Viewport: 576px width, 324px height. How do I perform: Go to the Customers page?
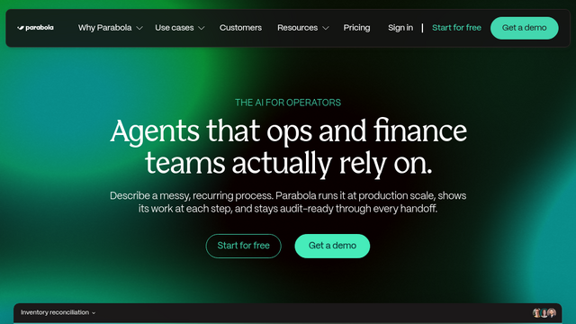(240, 28)
